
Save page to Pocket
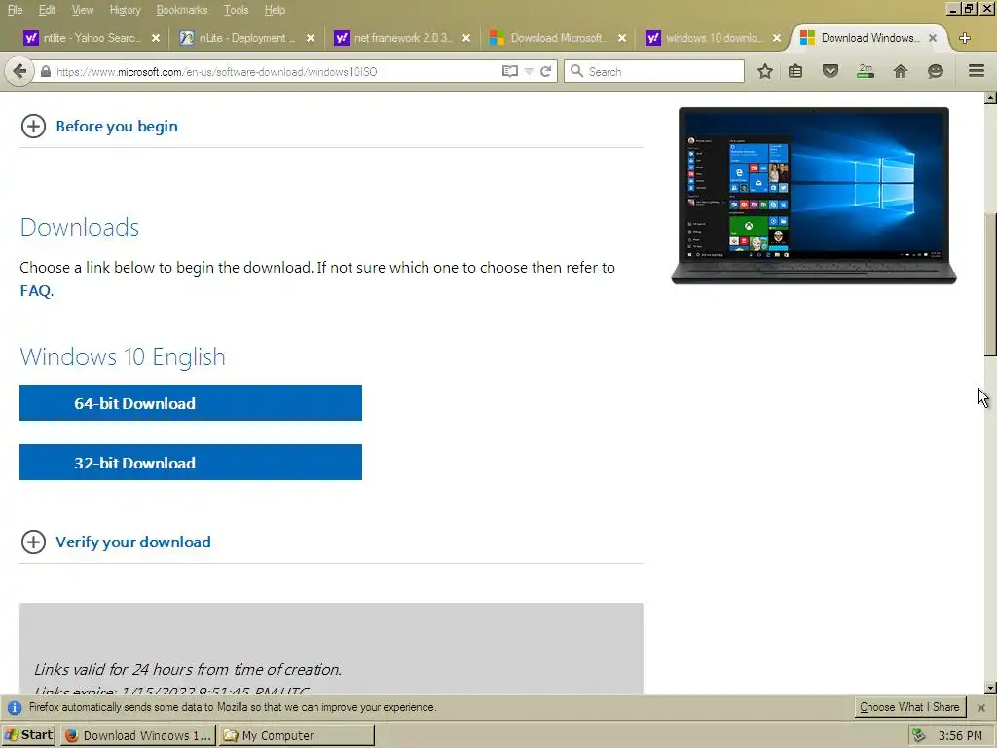[831, 71]
